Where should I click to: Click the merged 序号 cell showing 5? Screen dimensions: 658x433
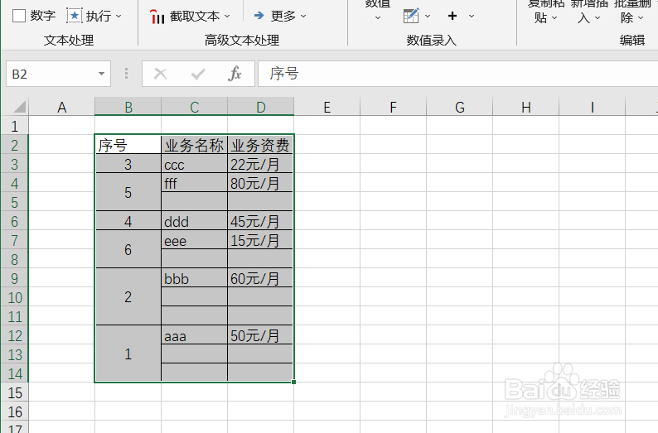pos(128,192)
